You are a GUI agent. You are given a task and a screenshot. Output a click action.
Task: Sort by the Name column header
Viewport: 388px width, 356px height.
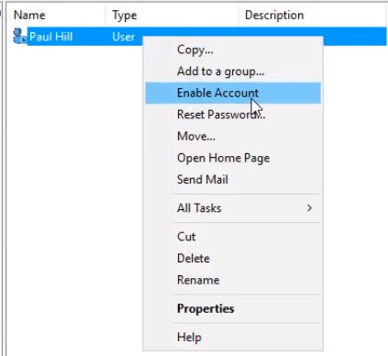(x=29, y=15)
